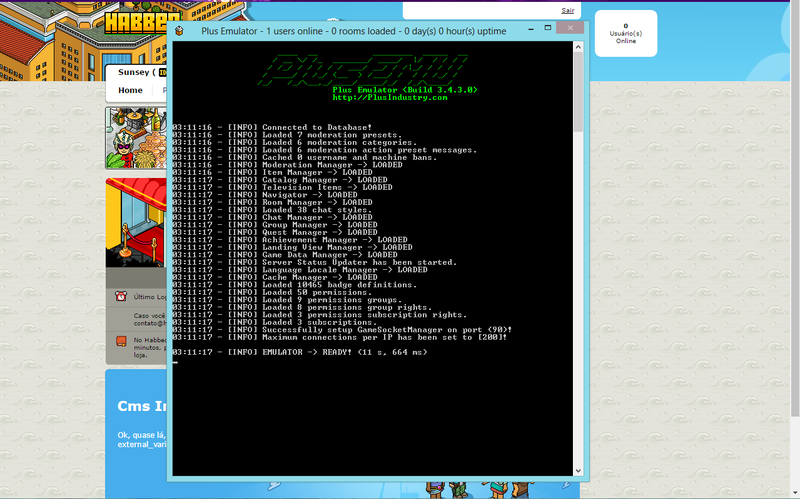
Task: Click 'Loaded 50 permissions.' line
Action: pyautogui.click(x=272, y=292)
